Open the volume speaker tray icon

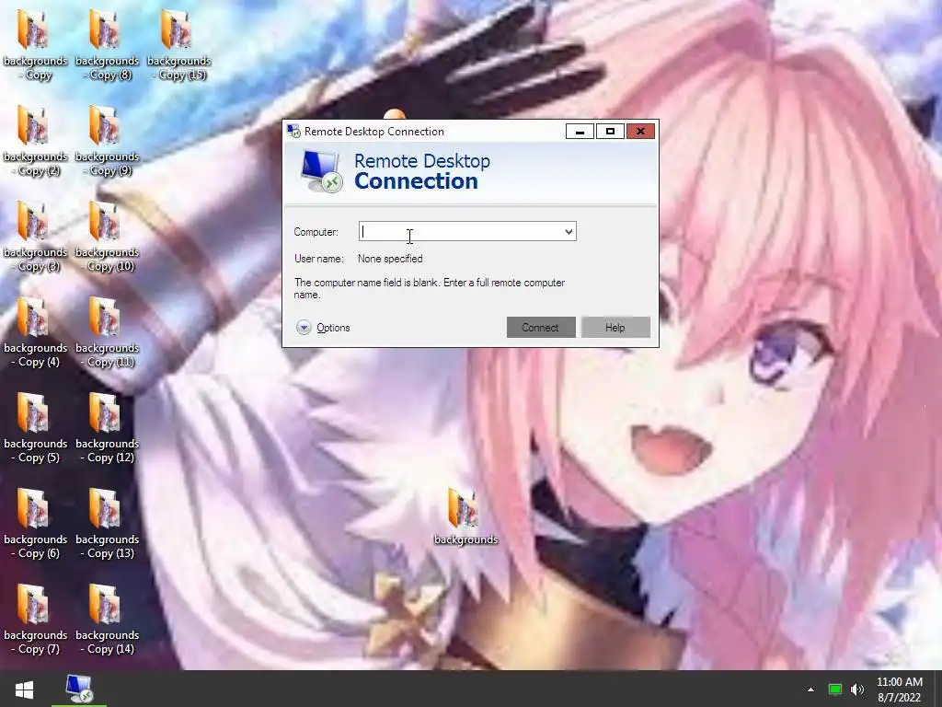pyautogui.click(x=857, y=690)
